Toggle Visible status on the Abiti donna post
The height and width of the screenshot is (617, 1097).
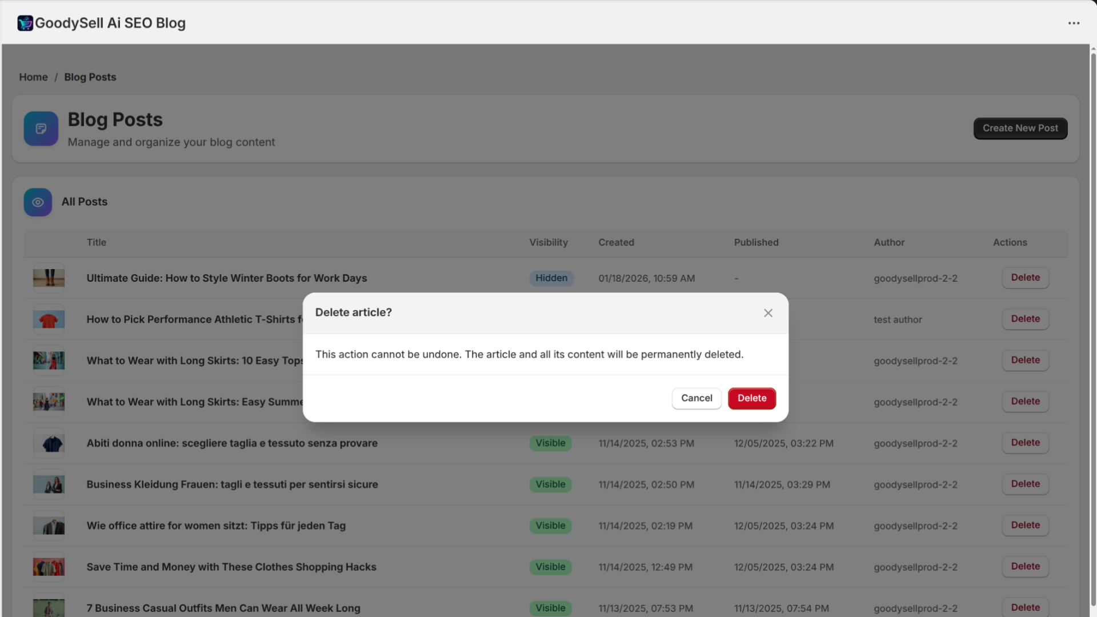(550, 443)
